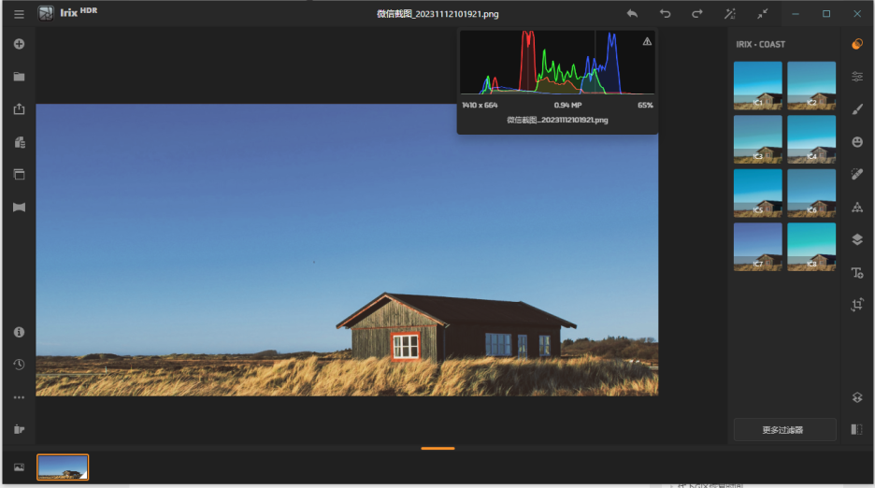Open the batch processing icon

[x=19, y=142]
